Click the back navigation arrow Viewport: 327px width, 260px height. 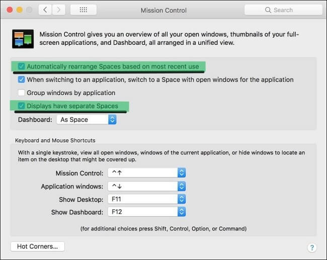[x=46, y=10]
